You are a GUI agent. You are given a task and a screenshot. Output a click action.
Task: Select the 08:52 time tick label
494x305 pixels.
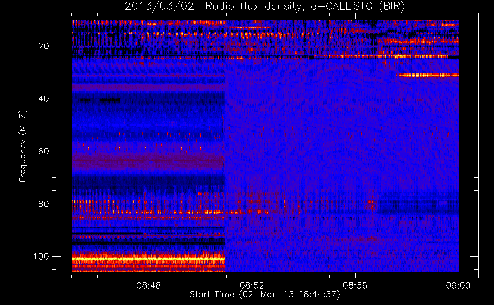click(252, 286)
